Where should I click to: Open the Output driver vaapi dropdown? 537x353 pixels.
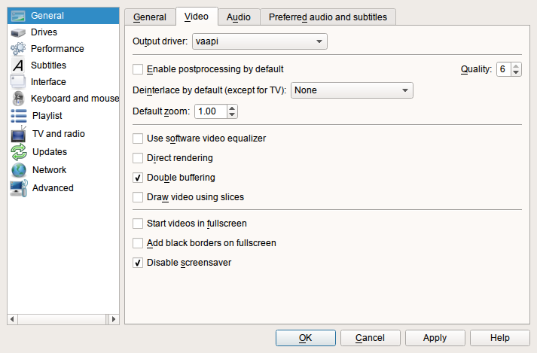coord(260,41)
